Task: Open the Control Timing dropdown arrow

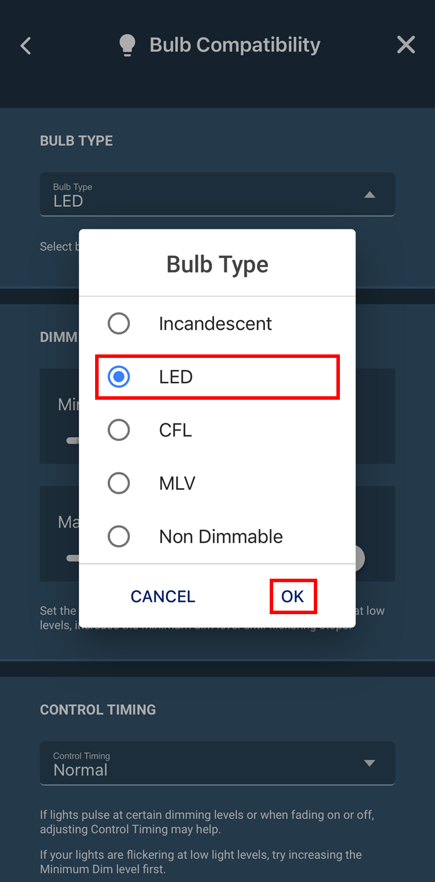Action: point(370,763)
